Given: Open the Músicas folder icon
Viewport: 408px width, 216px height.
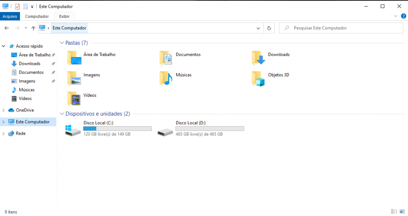Looking at the screenshot, I should tap(166, 78).
